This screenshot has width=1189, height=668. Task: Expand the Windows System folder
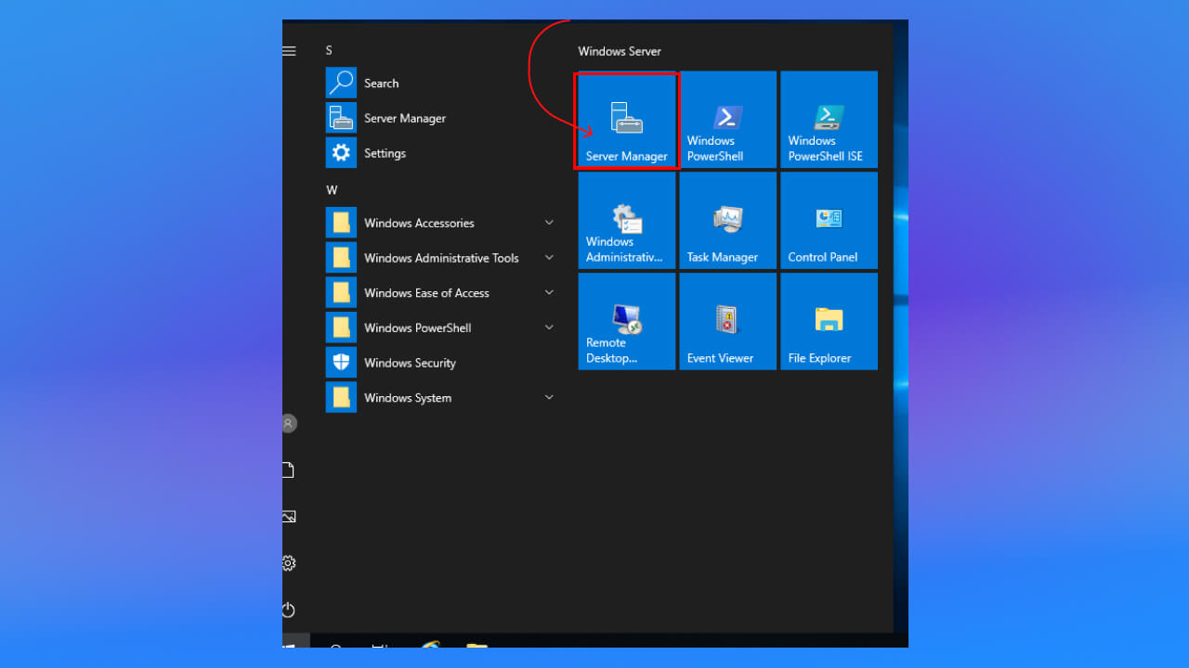[x=441, y=398]
